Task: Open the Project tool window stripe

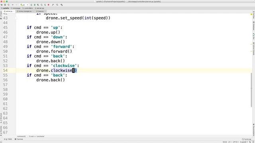Action: coord(1,15)
